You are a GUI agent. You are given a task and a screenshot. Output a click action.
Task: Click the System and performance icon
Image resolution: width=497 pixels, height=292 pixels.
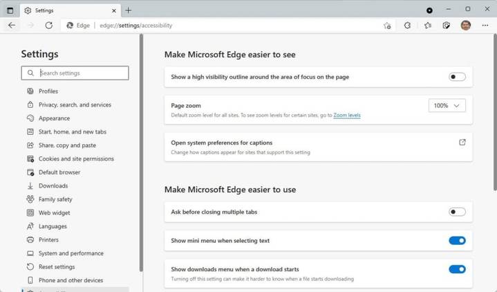coord(30,253)
